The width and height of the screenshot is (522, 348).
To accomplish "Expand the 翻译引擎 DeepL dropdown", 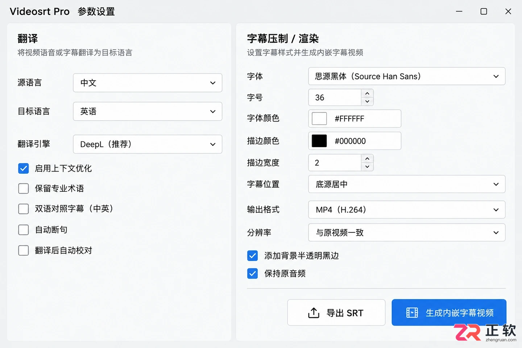I will [x=148, y=144].
